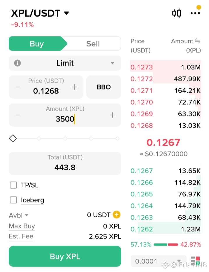Expand the XPL/USDT pair selector
Screen dimensions: 209x272
67,13
